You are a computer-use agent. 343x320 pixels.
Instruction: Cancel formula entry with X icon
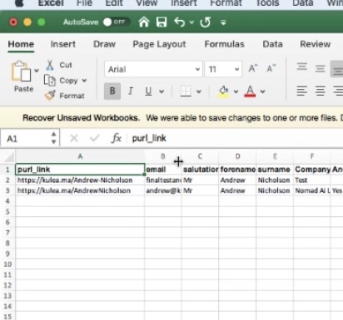tap(74, 138)
